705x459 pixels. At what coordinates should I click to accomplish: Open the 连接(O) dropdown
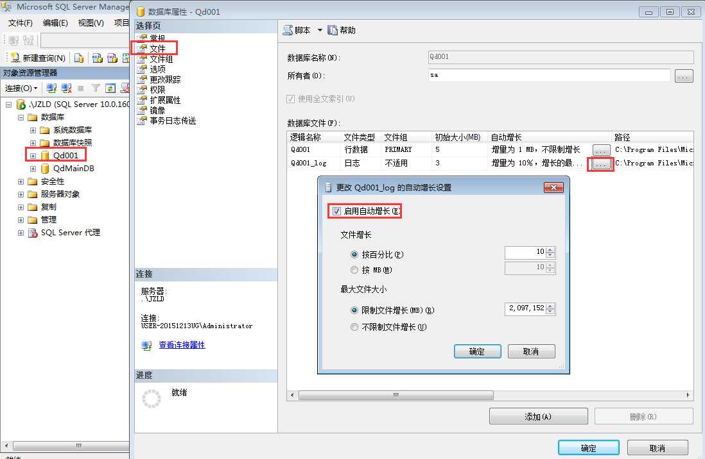click(x=21, y=88)
